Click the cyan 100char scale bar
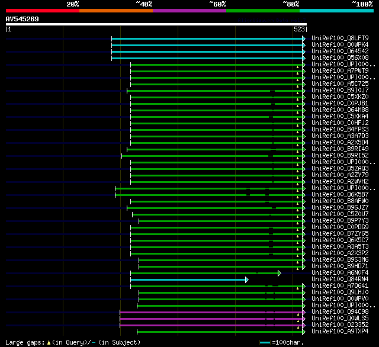This screenshot has width=379, height=347. tap(265, 342)
